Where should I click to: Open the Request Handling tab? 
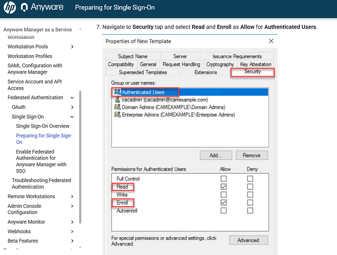[x=181, y=64]
